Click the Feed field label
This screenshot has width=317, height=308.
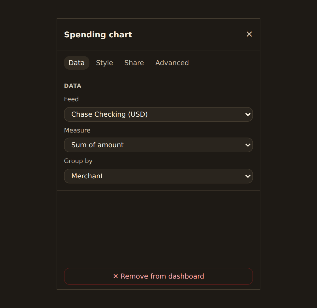click(71, 99)
